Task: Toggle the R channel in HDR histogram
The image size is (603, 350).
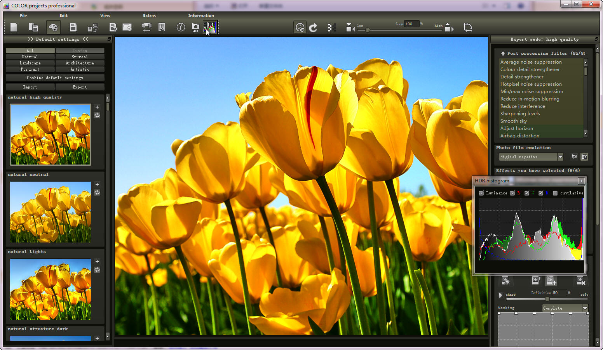Action: 512,193
